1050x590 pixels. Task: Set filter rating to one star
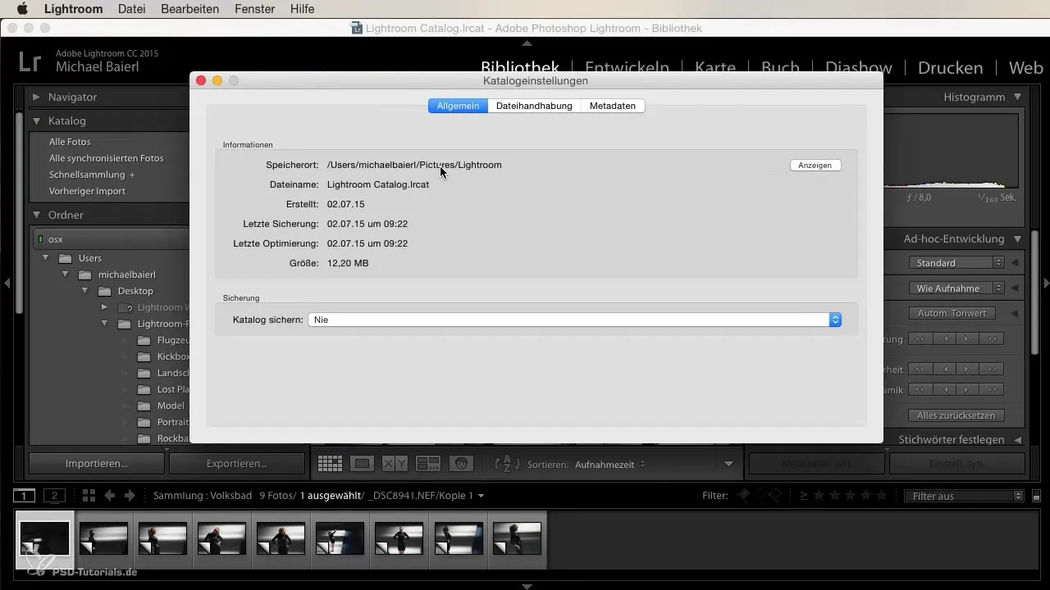pyautogui.click(x=819, y=495)
